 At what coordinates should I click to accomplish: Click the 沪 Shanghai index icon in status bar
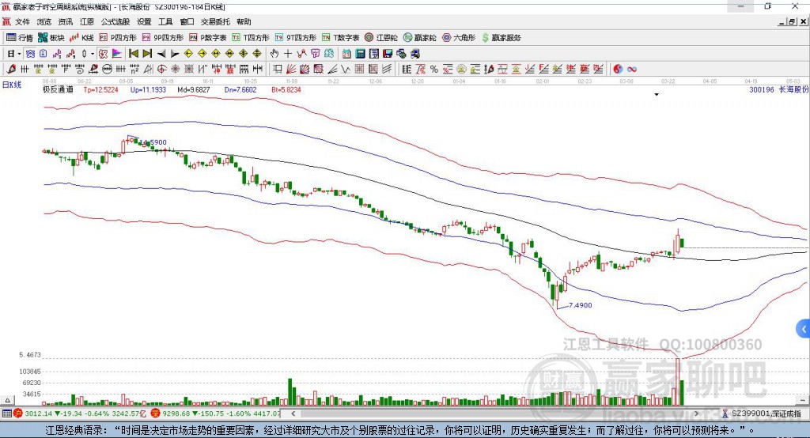[19, 413]
